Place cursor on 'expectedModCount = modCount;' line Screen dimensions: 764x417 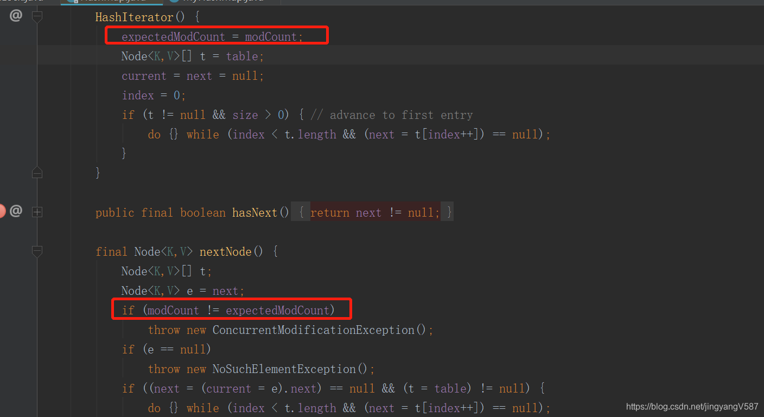213,37
